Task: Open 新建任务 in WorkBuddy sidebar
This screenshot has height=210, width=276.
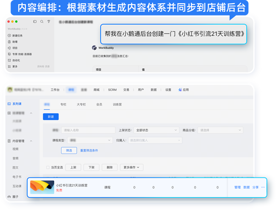Action: click(15, 36)
